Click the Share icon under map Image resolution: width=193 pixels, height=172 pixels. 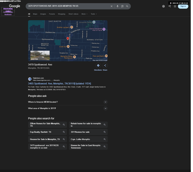(x=105, y=66)
